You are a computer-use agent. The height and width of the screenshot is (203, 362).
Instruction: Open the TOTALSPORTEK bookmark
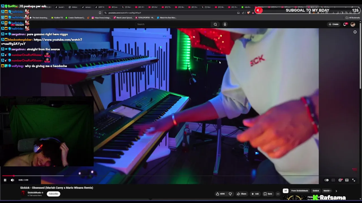[145, 18]
